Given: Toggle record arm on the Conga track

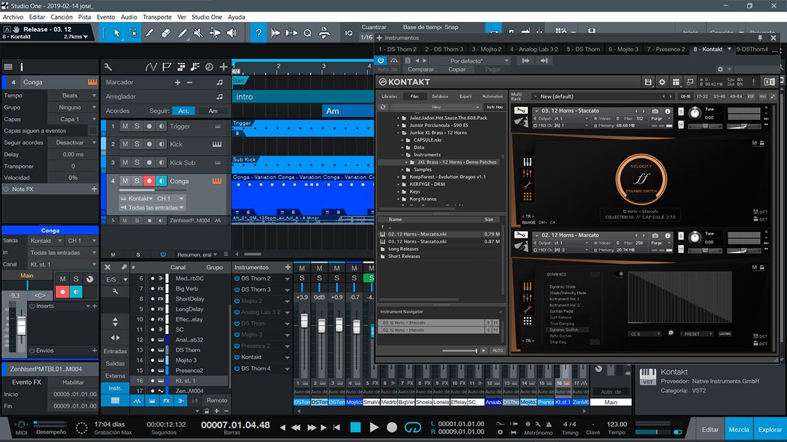Looking at the screenshot, I should [150, 181].
